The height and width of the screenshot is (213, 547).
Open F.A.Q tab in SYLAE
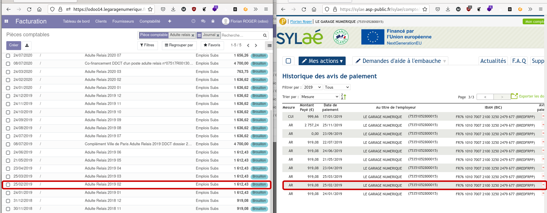[519, 61]
